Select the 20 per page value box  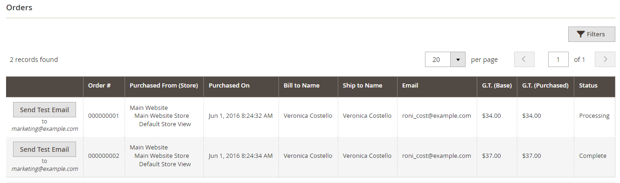438,60
